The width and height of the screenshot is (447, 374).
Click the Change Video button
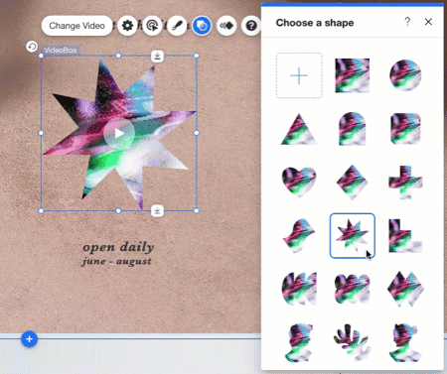coord(76,26)
